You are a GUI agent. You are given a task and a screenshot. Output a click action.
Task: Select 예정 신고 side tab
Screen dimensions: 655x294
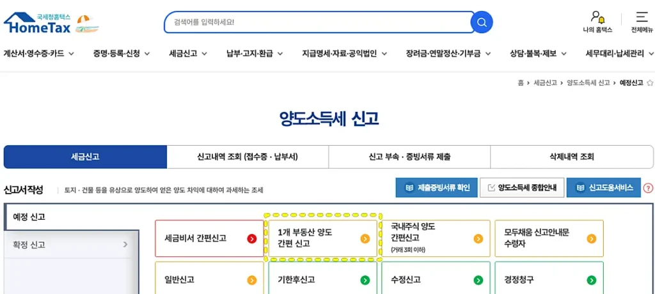(x=72, y=217)
